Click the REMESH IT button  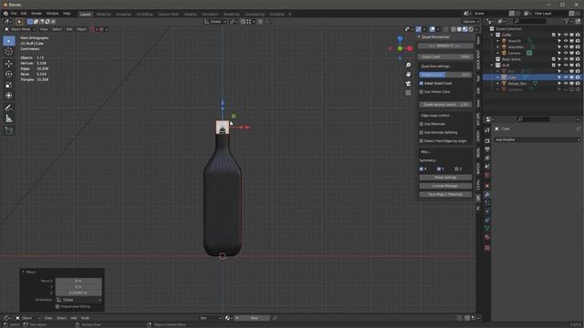445,46
